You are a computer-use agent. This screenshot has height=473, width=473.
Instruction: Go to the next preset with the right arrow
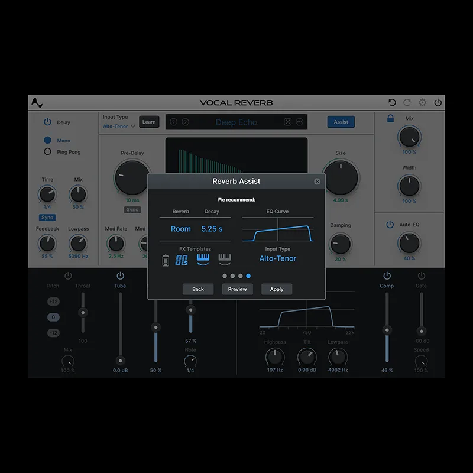tap(186, 122)
